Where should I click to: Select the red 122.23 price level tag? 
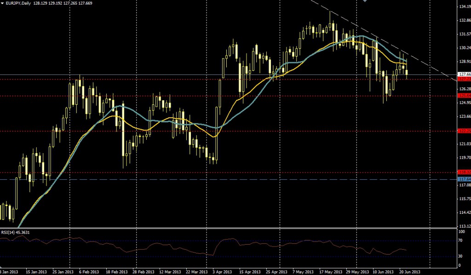click(464, 131)
